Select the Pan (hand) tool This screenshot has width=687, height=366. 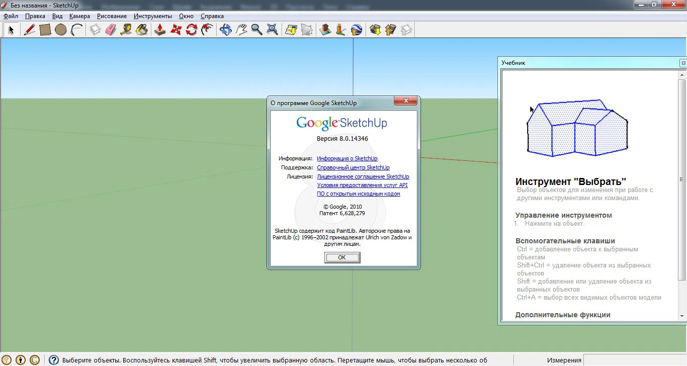[240, 30]
